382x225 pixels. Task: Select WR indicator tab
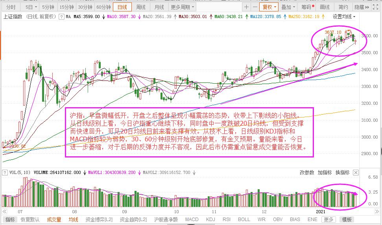click(261, 220)
